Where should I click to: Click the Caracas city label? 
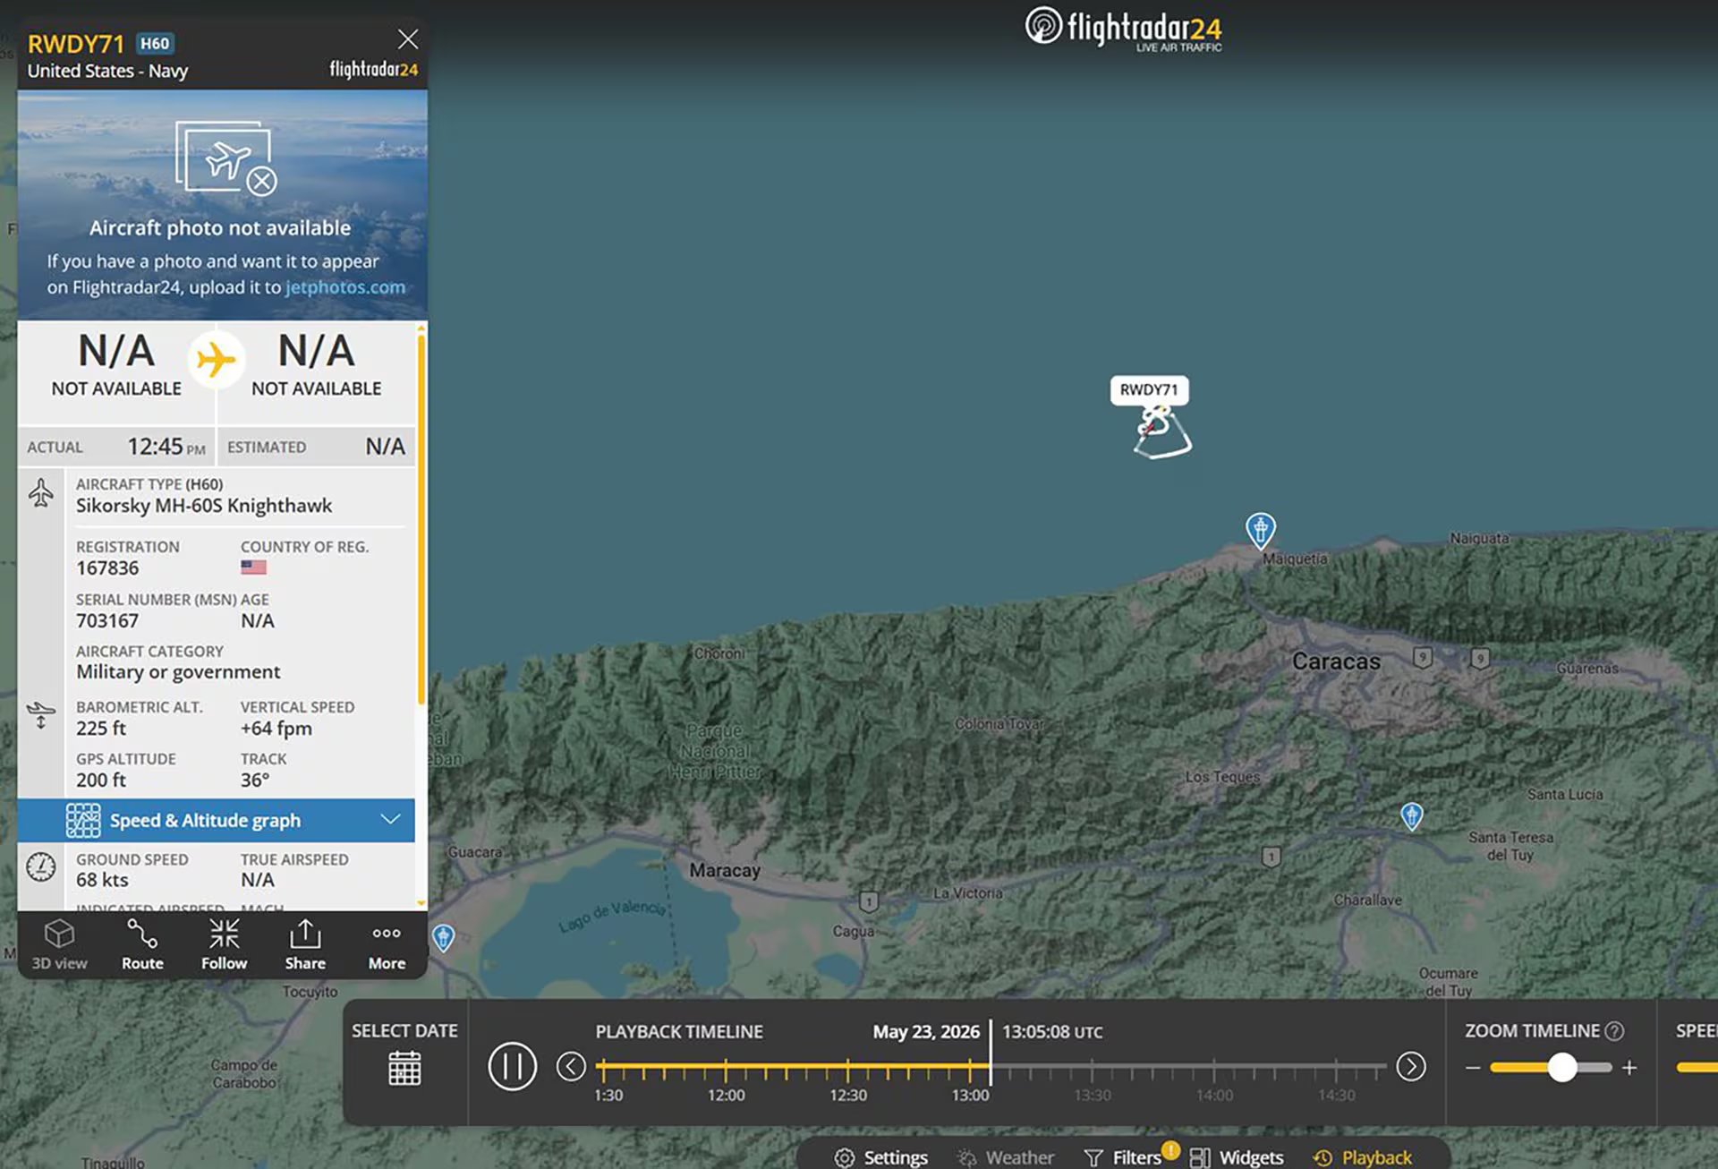(x=1336, y=661)
